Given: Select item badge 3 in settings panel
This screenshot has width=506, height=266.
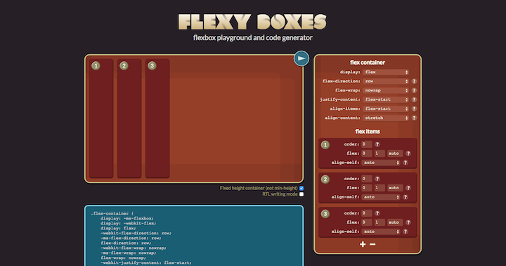Looking at the screenshot, I should tap(325, 214).
